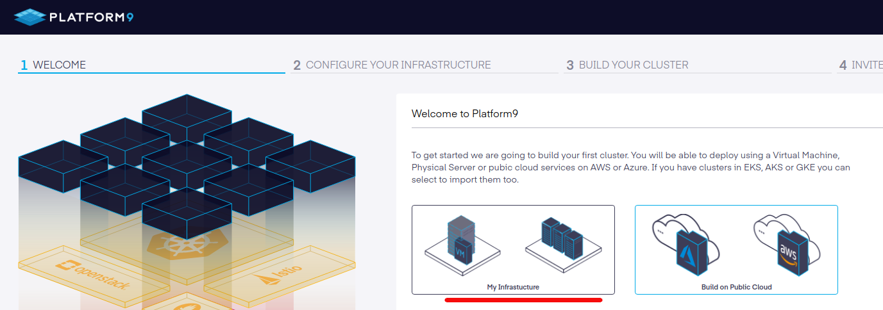Click the Istio tile in illustration
883x310 pixels.
(281, 277)
